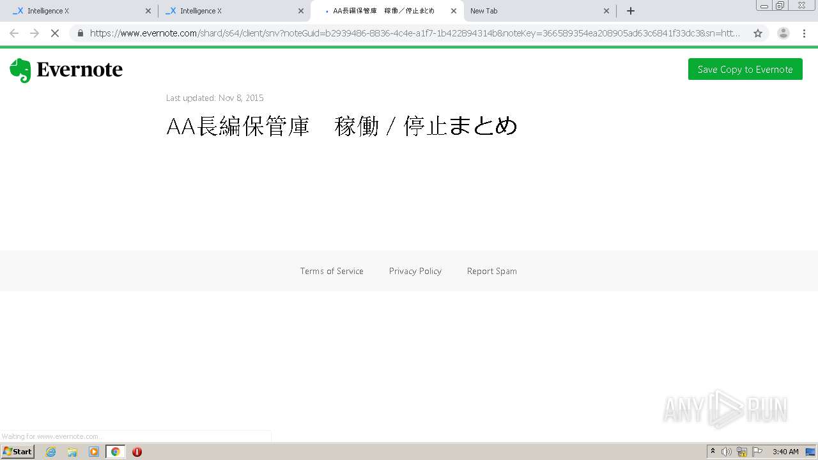This screenshot has height=460, width=818.
Task: Open the Privacy Policy link
Action: pyautogui.click(x=415, y=271)
